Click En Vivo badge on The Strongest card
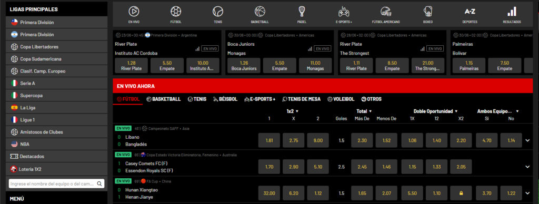The image size is (539, 204). [x=434, y=49]
